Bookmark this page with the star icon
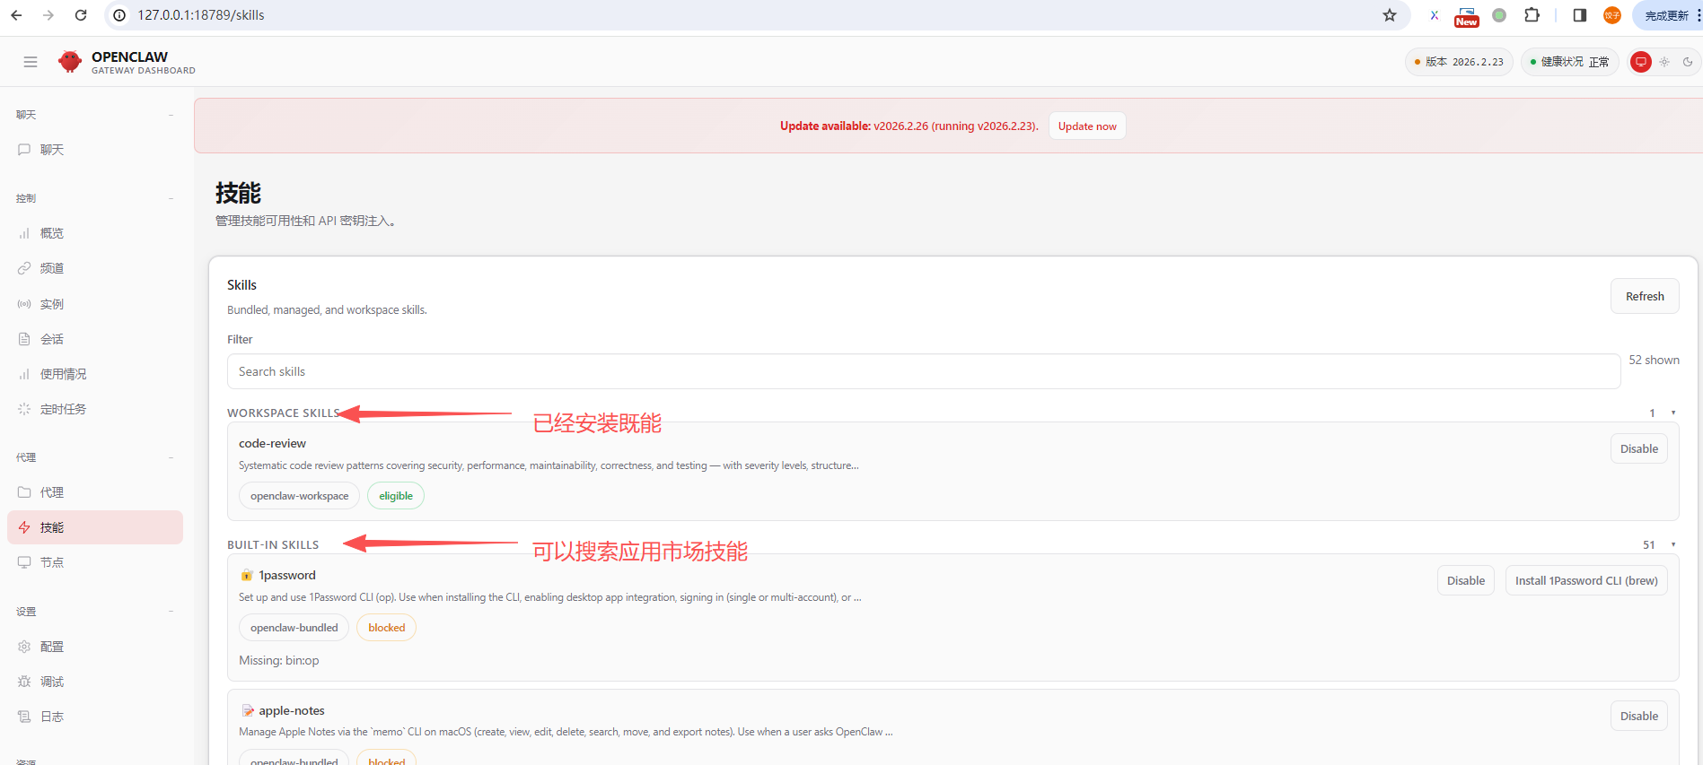 1390,15
